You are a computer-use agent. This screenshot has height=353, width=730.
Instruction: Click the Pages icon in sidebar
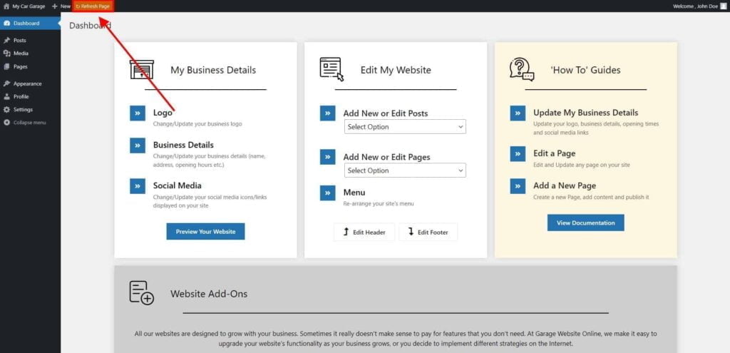click(6, 66)
